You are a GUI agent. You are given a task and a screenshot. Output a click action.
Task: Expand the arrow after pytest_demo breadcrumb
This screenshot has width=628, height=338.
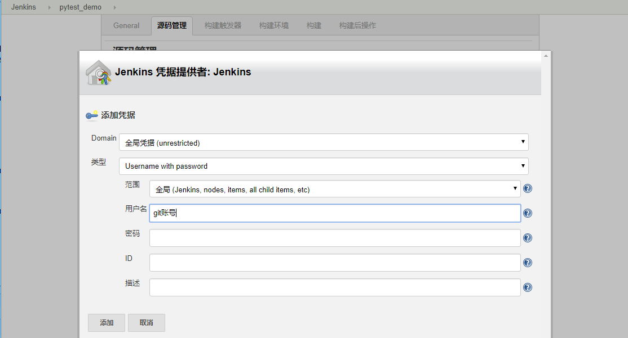pyautogui.click(x=115, y=7)
